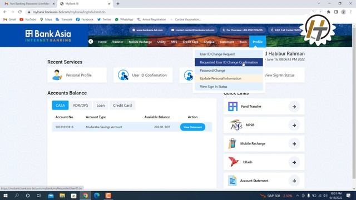
Task: Click the NPSB logo icon
Action: tap(236, 125)
